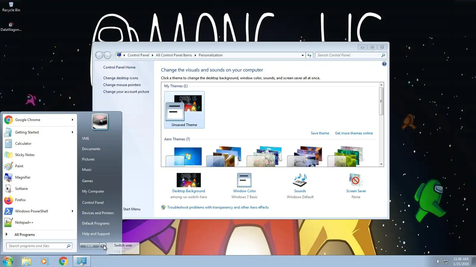Open Pictures from the Start menu
Viewport: 476px width, 267px height.
88,159
